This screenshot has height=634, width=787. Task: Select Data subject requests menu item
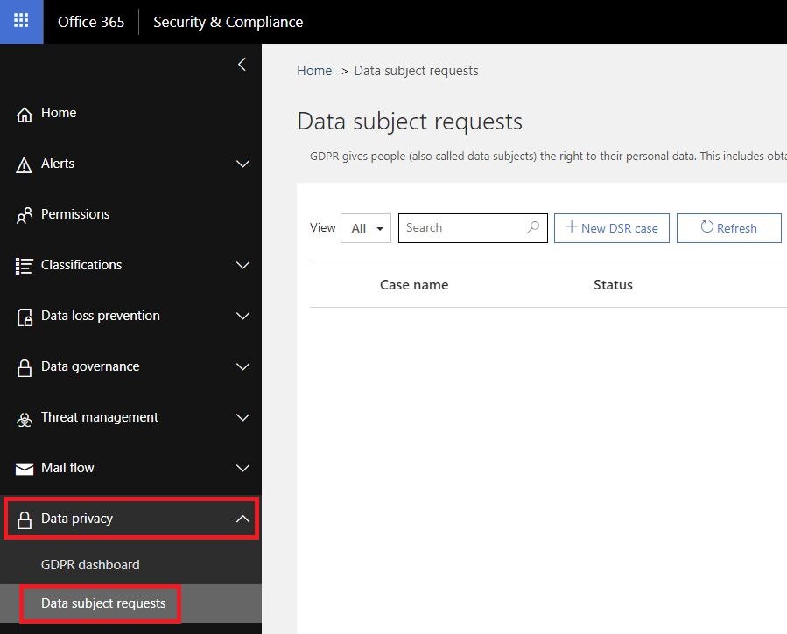click(x=103, y=603)
